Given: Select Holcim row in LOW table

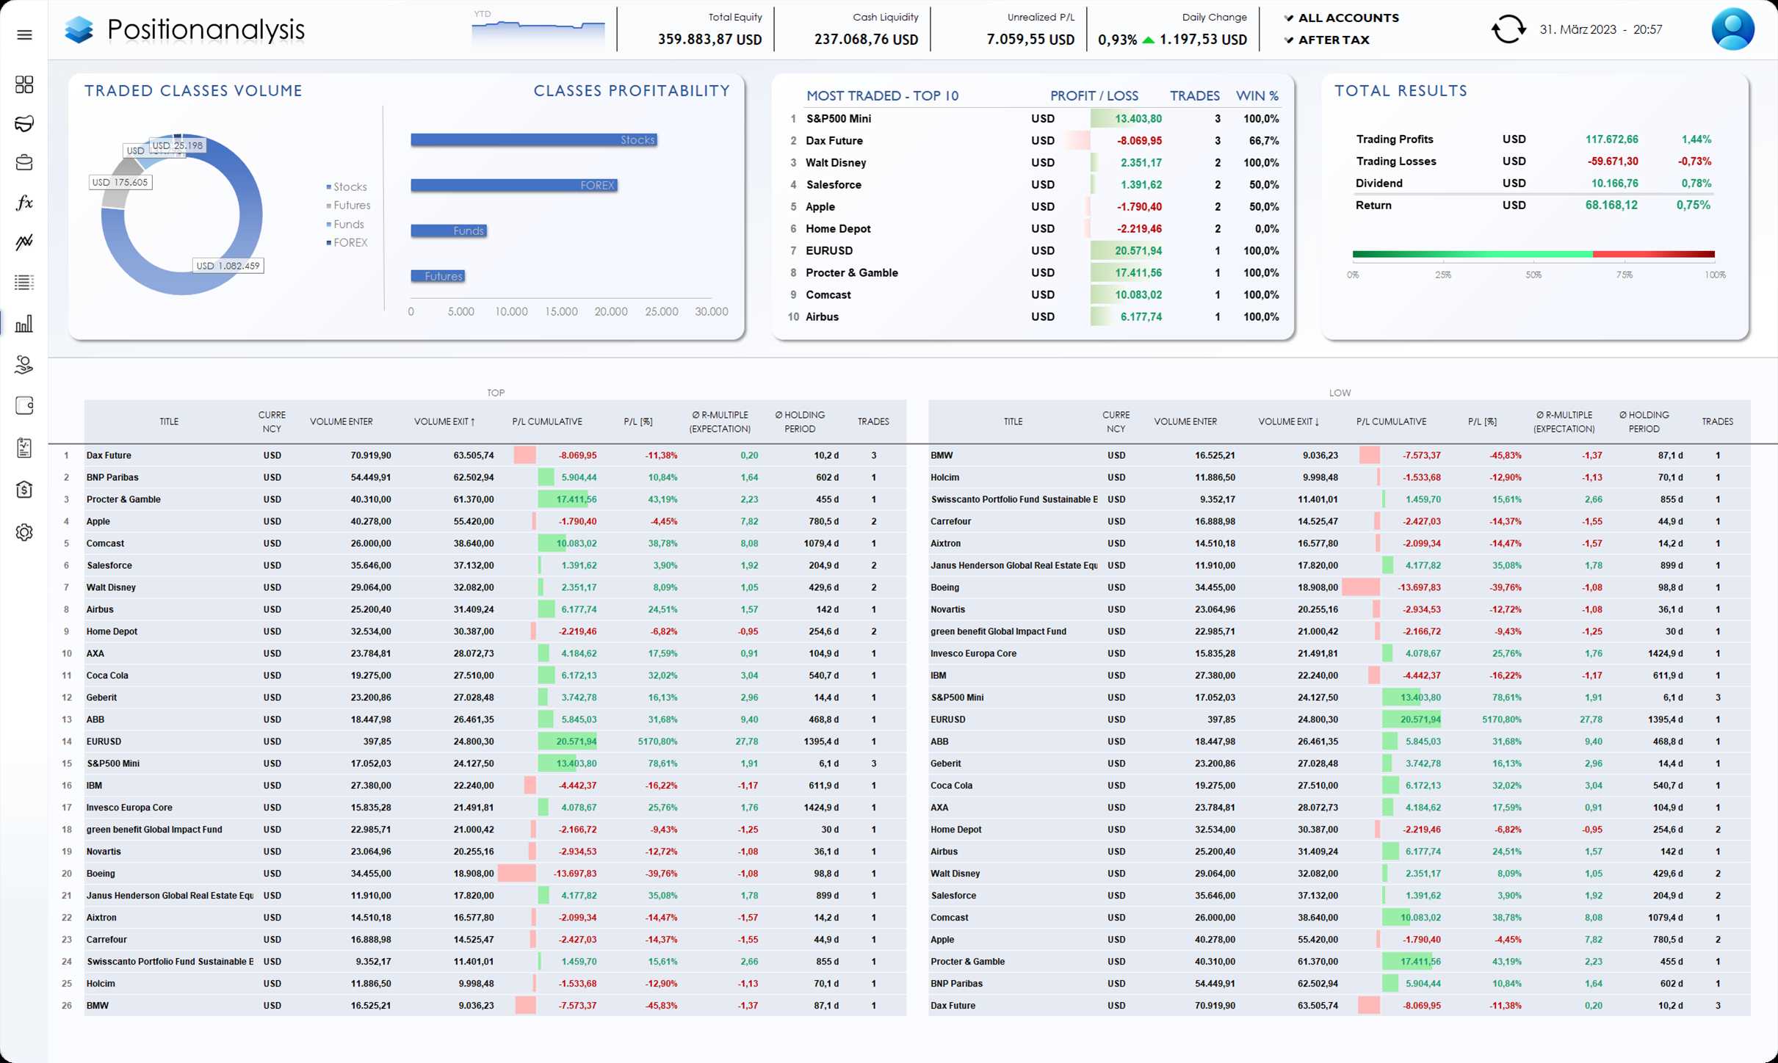Looking at the screenshot, I should pyautogui.click(x=1340, y=477).
